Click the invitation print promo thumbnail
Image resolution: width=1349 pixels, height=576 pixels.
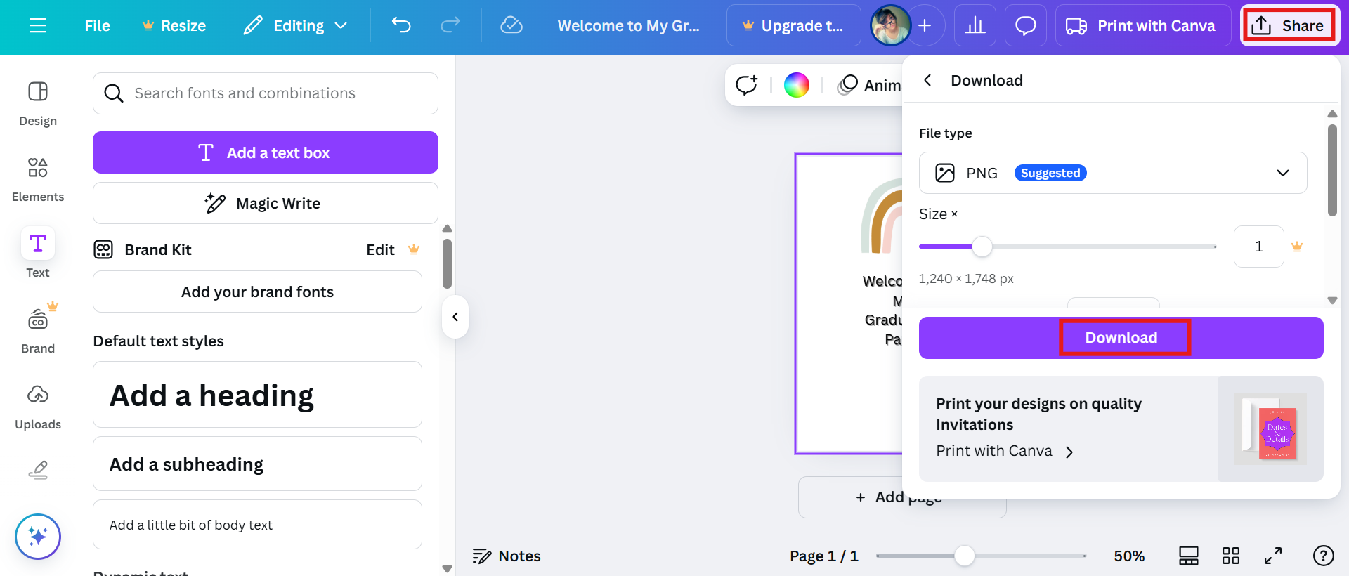pos(1270,428)
